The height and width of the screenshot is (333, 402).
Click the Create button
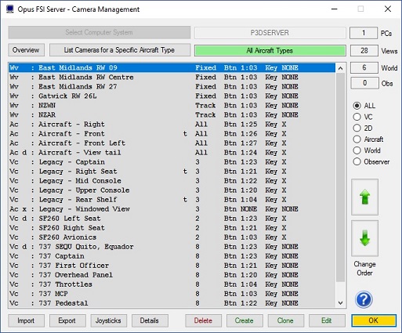[244, 320]
